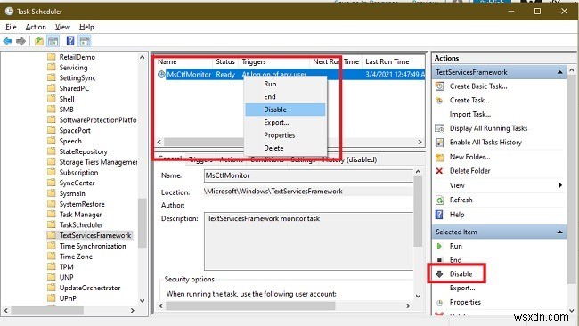Click Enable All Tasks History link
Viewport: 579px width, 326px height.
pos(485,143)
